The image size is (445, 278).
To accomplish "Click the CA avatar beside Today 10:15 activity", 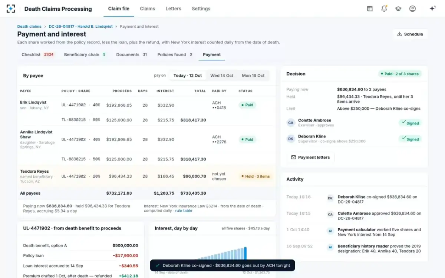I will pos(330,215).
